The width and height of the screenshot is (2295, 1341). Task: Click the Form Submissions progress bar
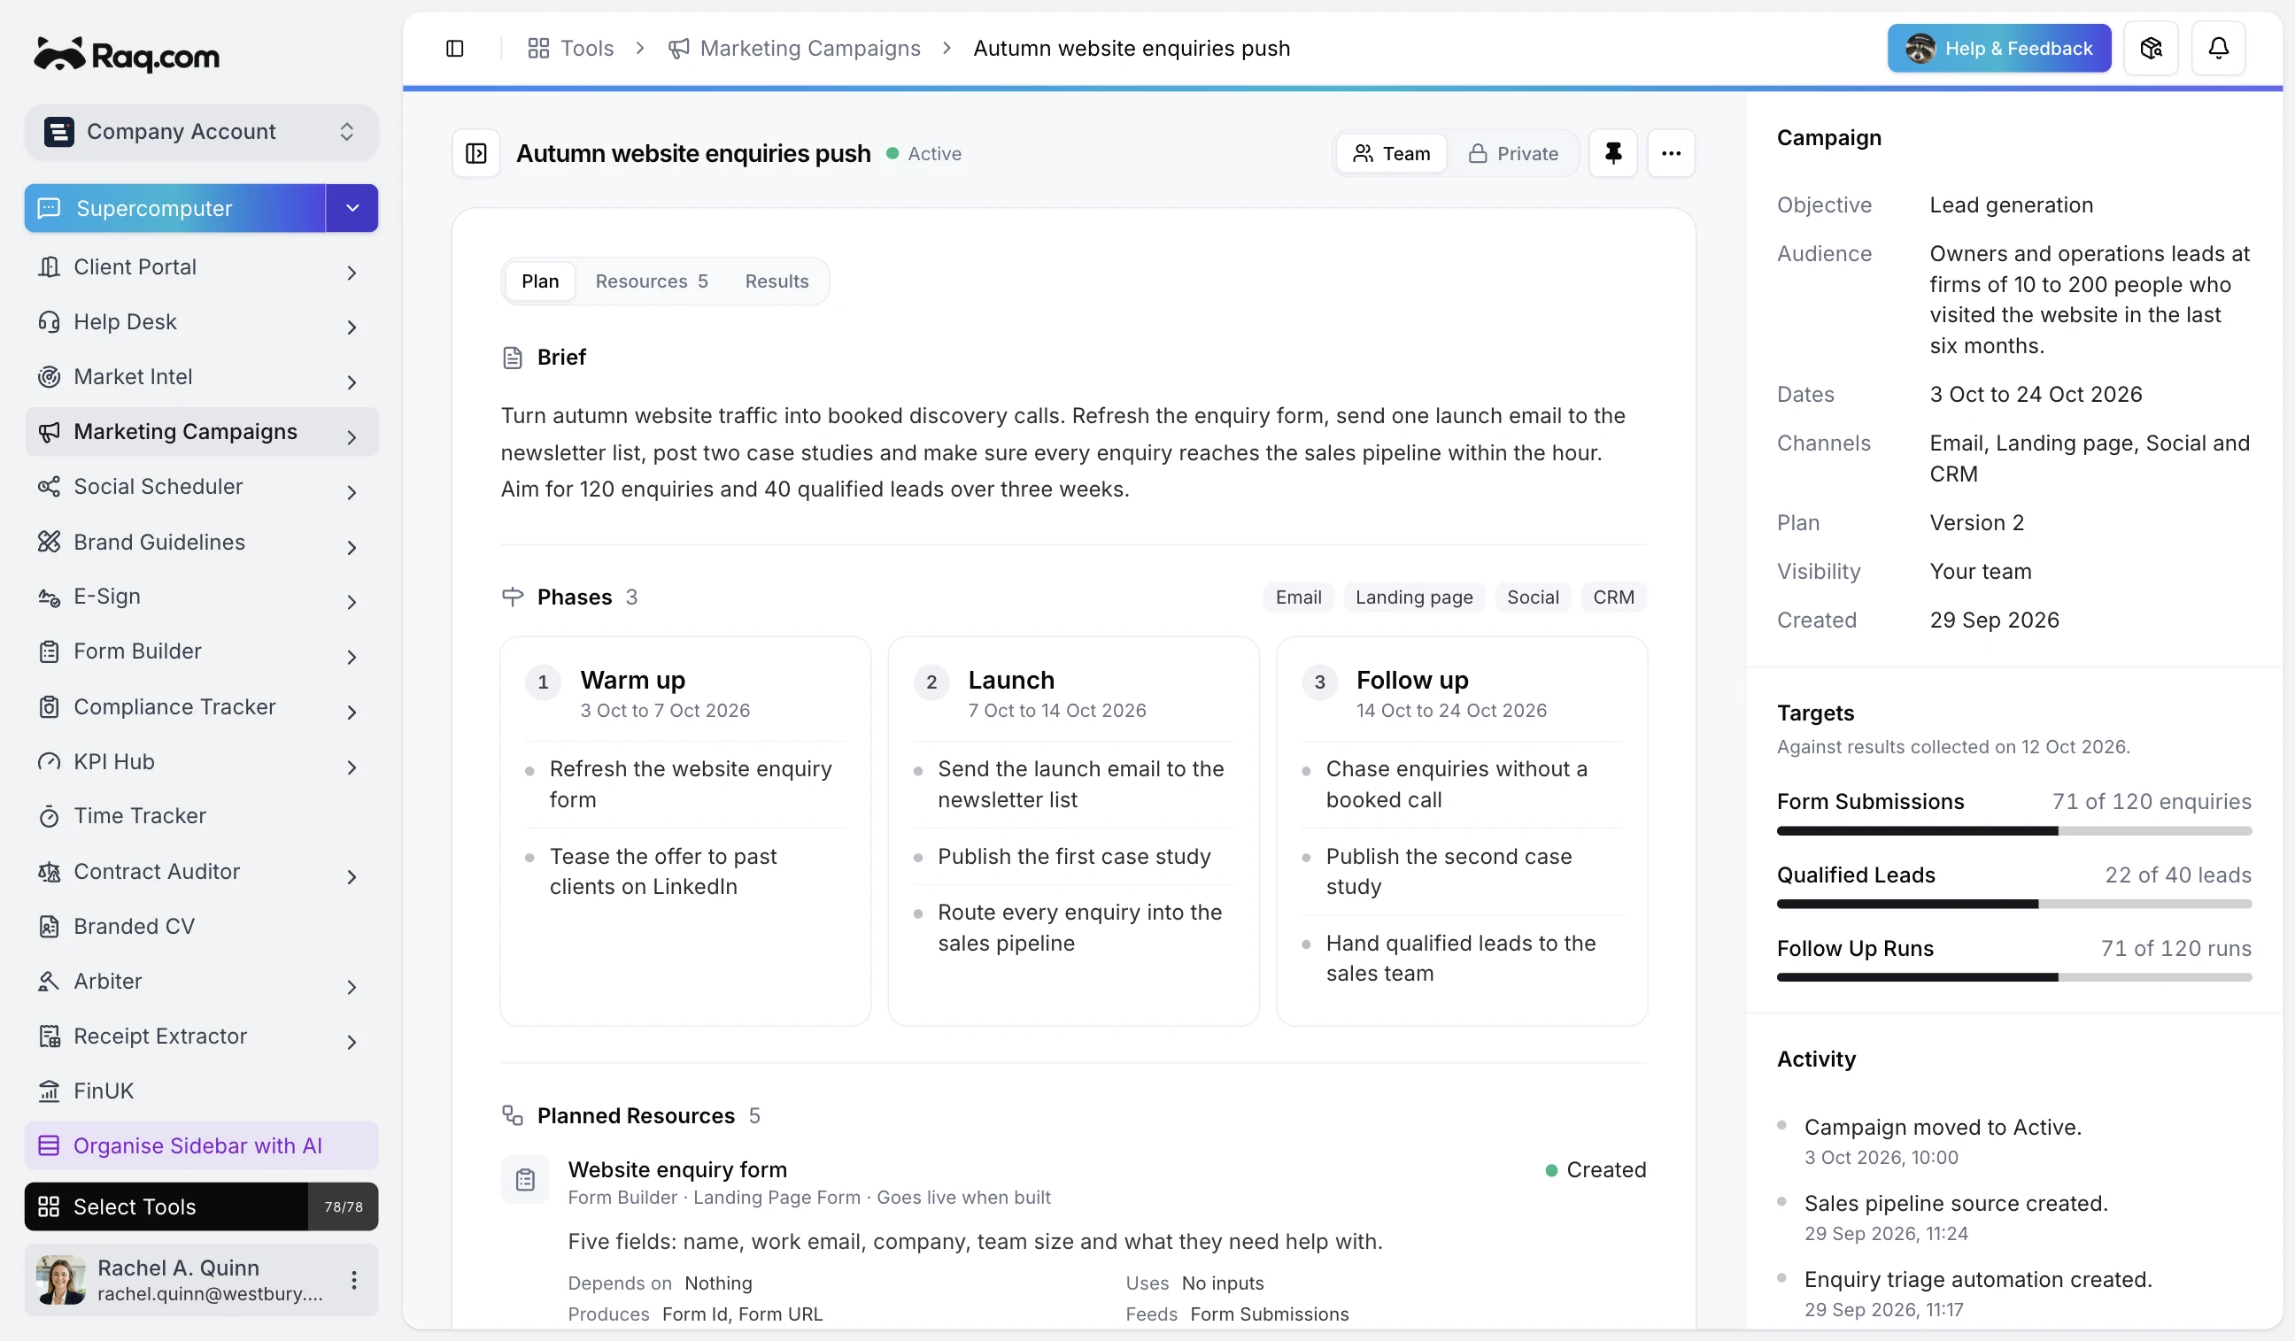(2013, 831)
